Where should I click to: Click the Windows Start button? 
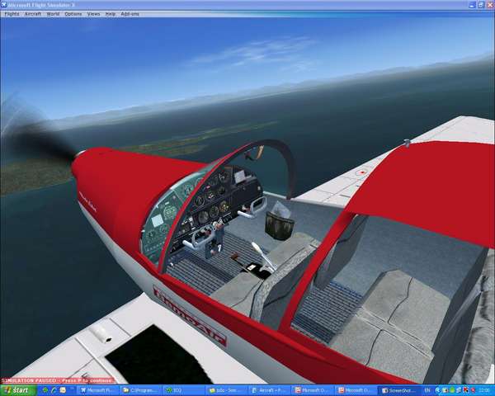click(x=17, y=390)
